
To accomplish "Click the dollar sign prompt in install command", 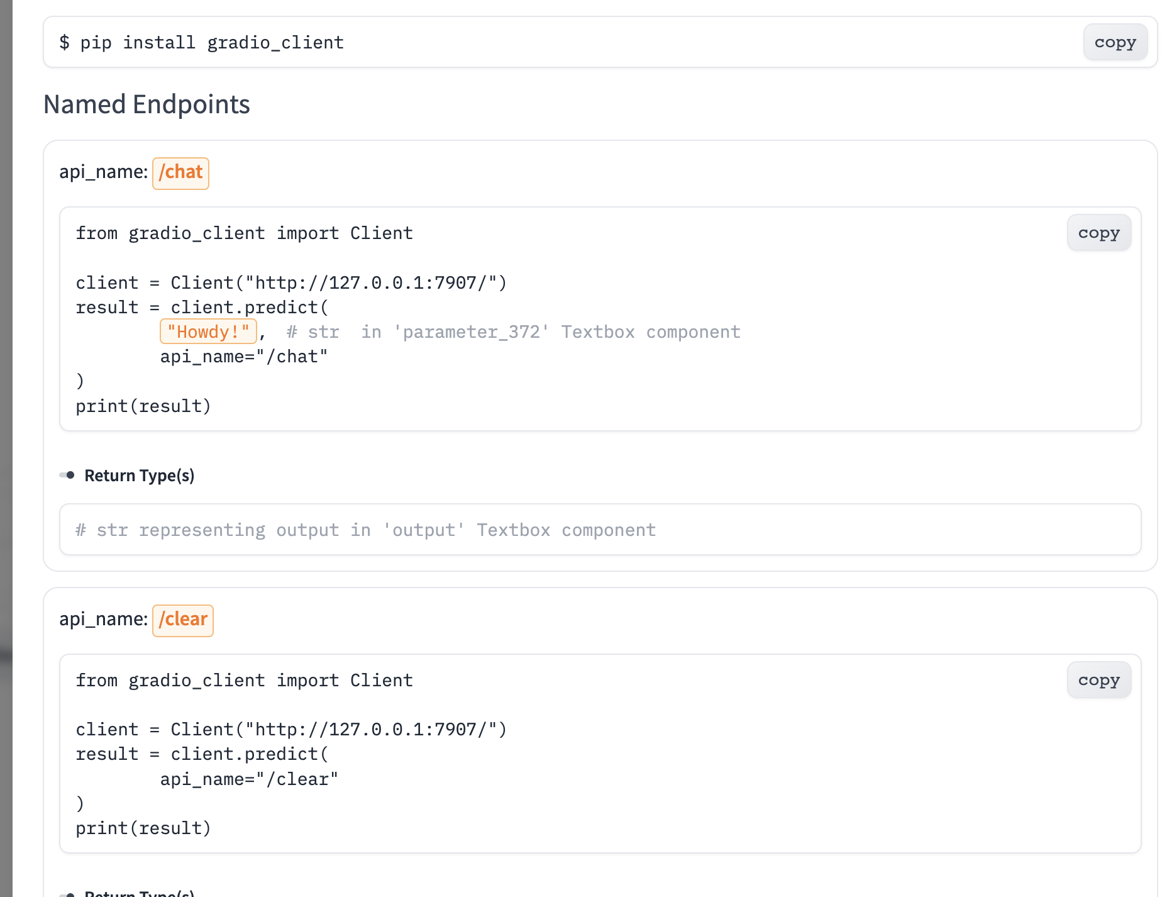I will coord(64,42).
